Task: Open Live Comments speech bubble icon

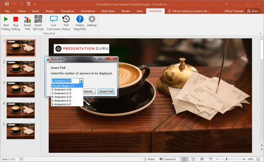Action: (x=54, y=19)
